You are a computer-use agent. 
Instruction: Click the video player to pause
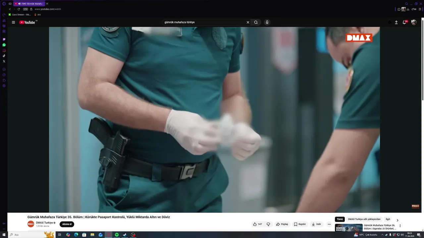[214, 120]
